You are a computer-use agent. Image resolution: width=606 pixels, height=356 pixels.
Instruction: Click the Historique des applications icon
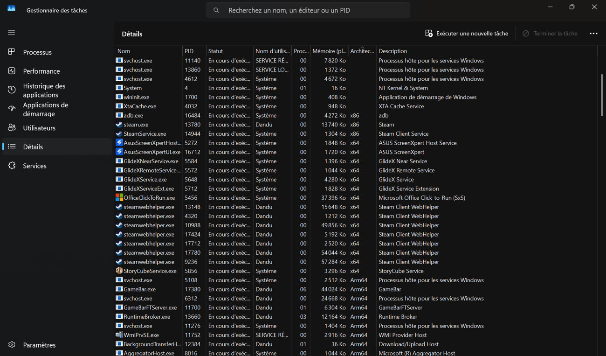(x=12, y=90)
